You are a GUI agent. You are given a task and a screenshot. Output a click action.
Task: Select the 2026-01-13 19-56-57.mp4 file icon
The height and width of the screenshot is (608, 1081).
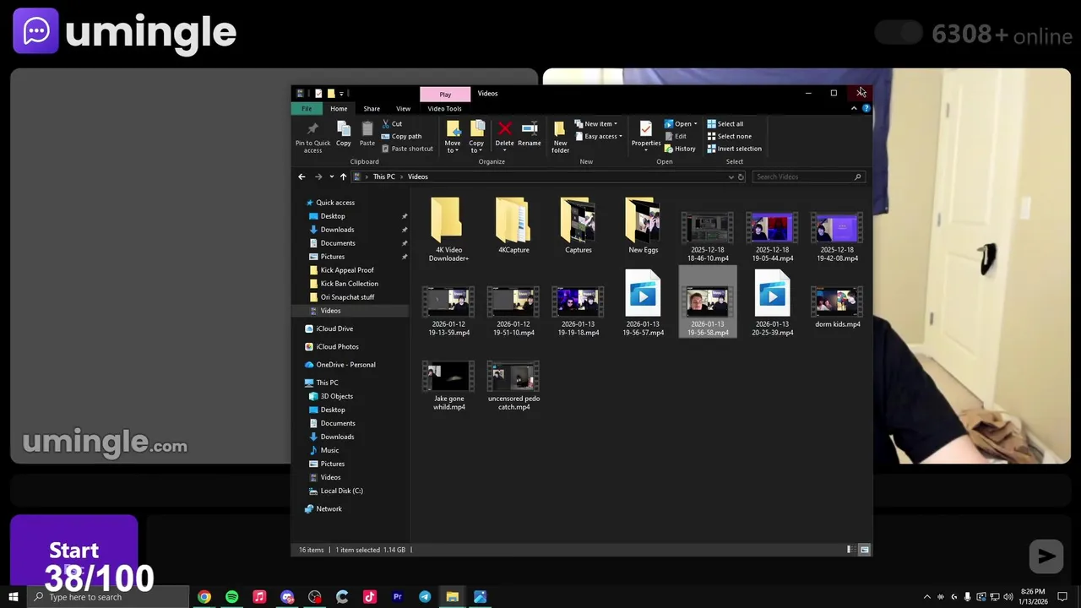point(643,294)
